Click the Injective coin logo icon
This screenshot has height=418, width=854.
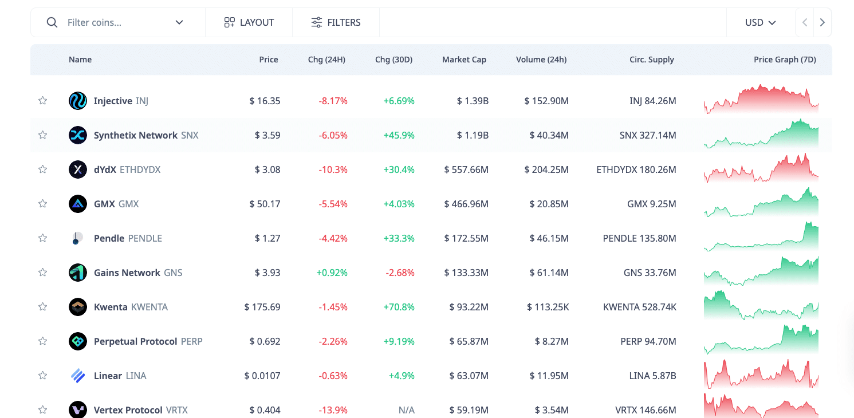click(77, 101)
